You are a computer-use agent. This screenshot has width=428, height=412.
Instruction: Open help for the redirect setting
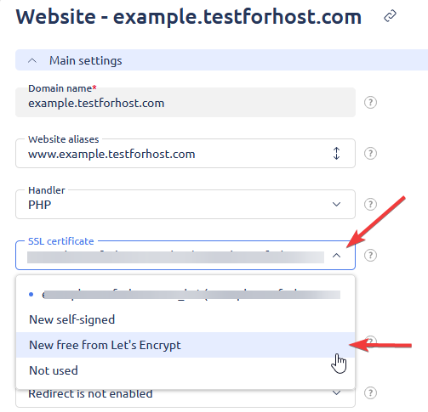coord(370,392)
